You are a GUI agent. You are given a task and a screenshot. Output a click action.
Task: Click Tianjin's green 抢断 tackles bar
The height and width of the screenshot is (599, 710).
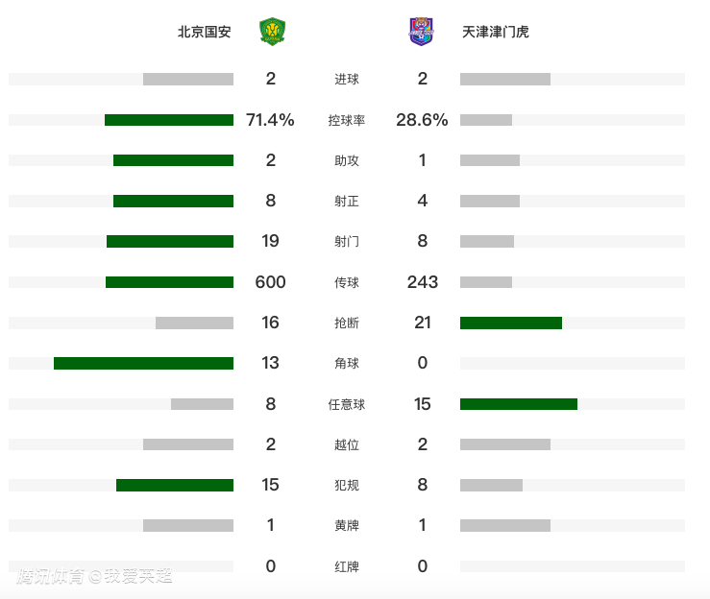511,323
